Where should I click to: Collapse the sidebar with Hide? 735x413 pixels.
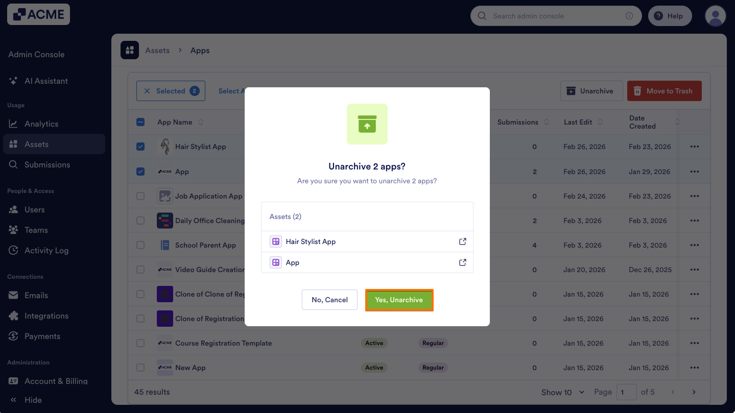[x=26, y=400]
